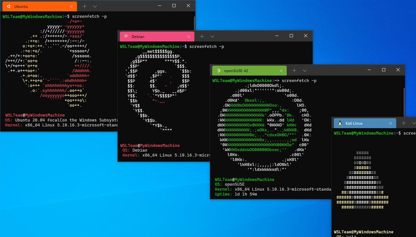Click the "screenfetch -p" command in the Ubuntu window
The height and width of the screenshot is (237, 416).
89,17
